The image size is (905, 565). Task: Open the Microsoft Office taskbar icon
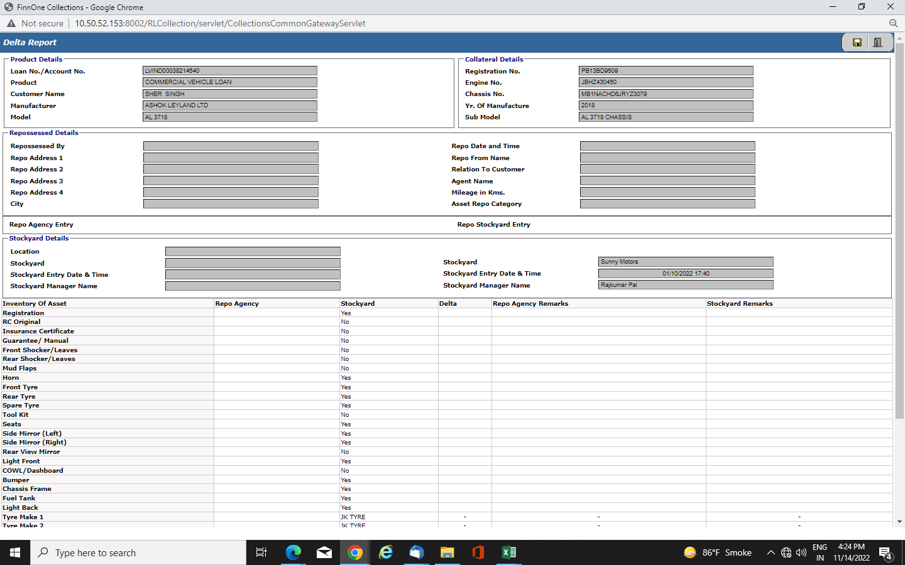tap(478, 552)
